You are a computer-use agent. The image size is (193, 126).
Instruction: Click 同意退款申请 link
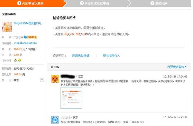click(x=81, y=56)
